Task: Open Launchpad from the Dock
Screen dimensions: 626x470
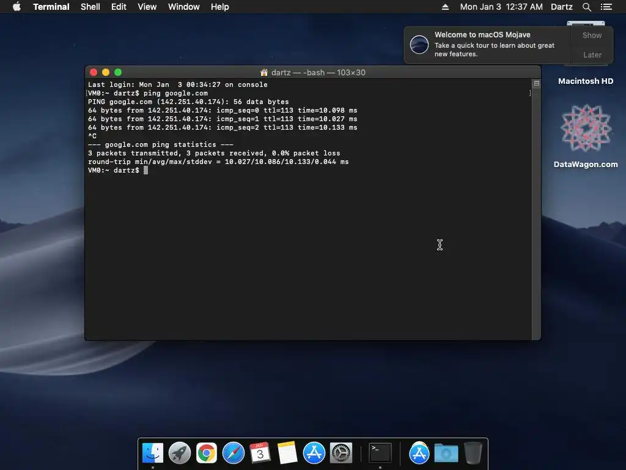Action: pos(180,453)
